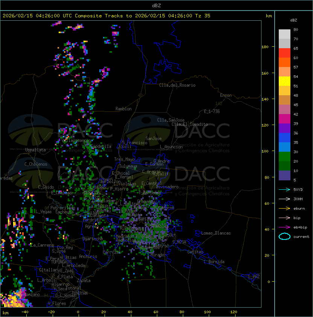The image size is (313, 317).
Task: Click the cyan 50YD arrow legend icon
Action: [284, 189]
